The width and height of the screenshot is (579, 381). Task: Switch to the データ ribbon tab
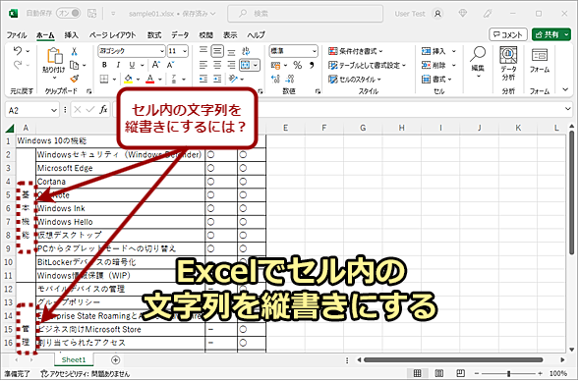pos(180,35)
